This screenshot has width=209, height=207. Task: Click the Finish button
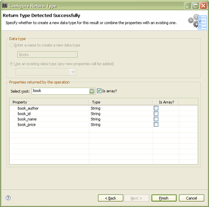coord(164,198)
